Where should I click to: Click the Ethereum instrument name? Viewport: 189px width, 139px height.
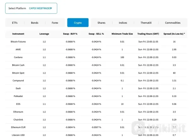click(x=18, y=112)
